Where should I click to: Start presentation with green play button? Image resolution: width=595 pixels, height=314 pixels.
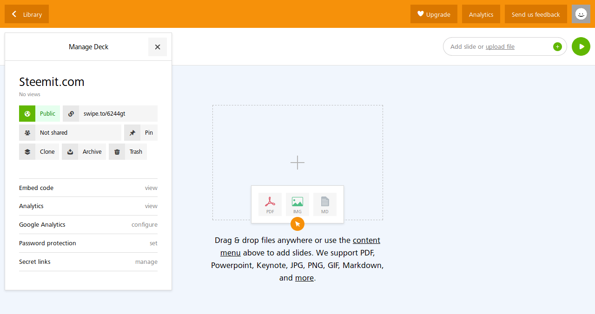click(581, 46)
